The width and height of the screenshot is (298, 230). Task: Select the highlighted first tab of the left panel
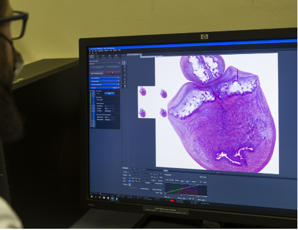pos(92,56)
